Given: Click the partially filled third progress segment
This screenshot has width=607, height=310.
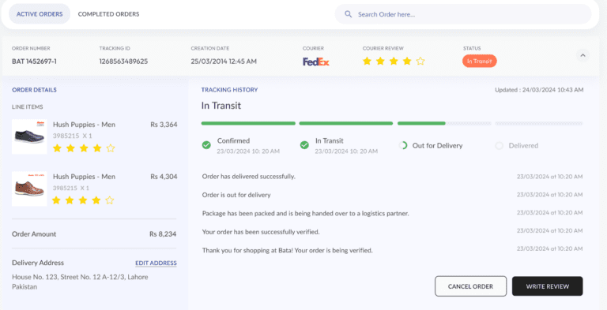Looking at the screenshot, I should pyautogui.click(x=444, y=123).
